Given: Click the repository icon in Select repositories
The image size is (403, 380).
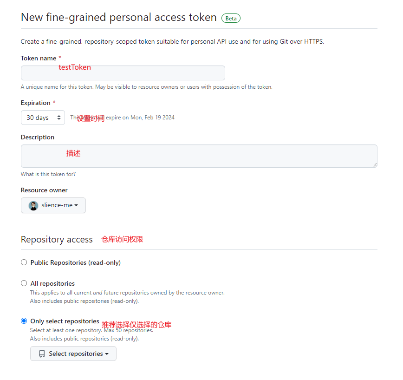Looking at the screenshot, I should click(42, 354).
